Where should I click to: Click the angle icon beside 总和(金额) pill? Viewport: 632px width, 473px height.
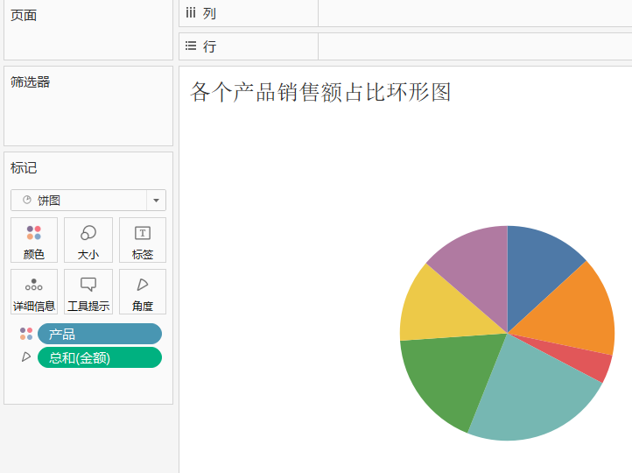[x=26, y=357]
